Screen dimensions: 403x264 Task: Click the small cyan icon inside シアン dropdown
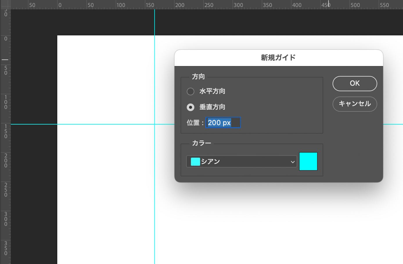tap(195, 161)
